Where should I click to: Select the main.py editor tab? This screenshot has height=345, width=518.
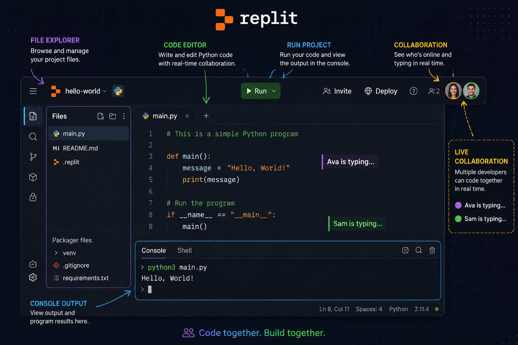(x=165, y=116)
